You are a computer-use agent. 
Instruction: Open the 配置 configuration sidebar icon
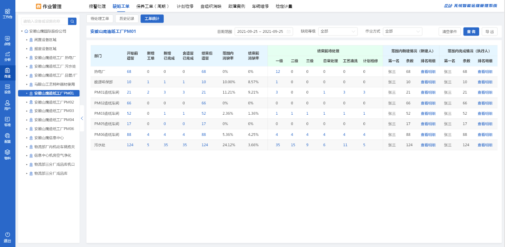click(7, 137)
